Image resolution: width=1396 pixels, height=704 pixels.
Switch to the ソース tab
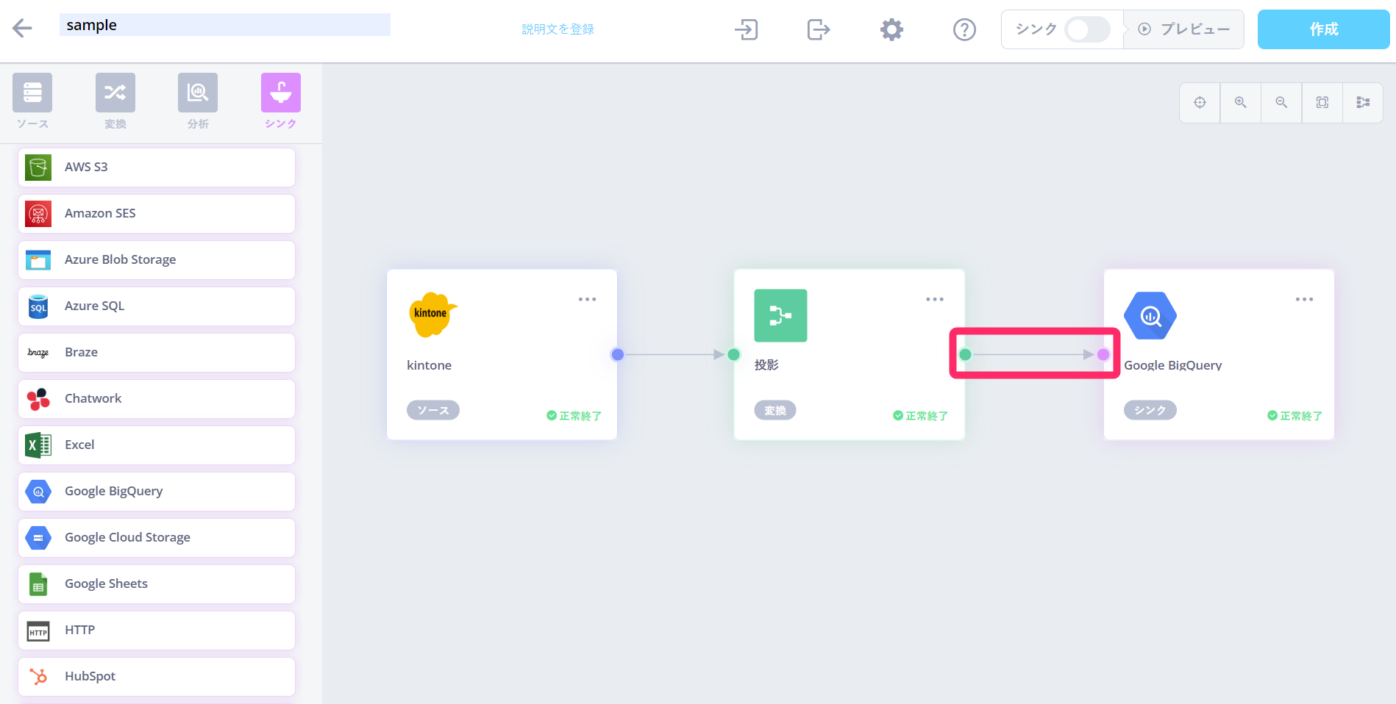(x=32, y=101)
